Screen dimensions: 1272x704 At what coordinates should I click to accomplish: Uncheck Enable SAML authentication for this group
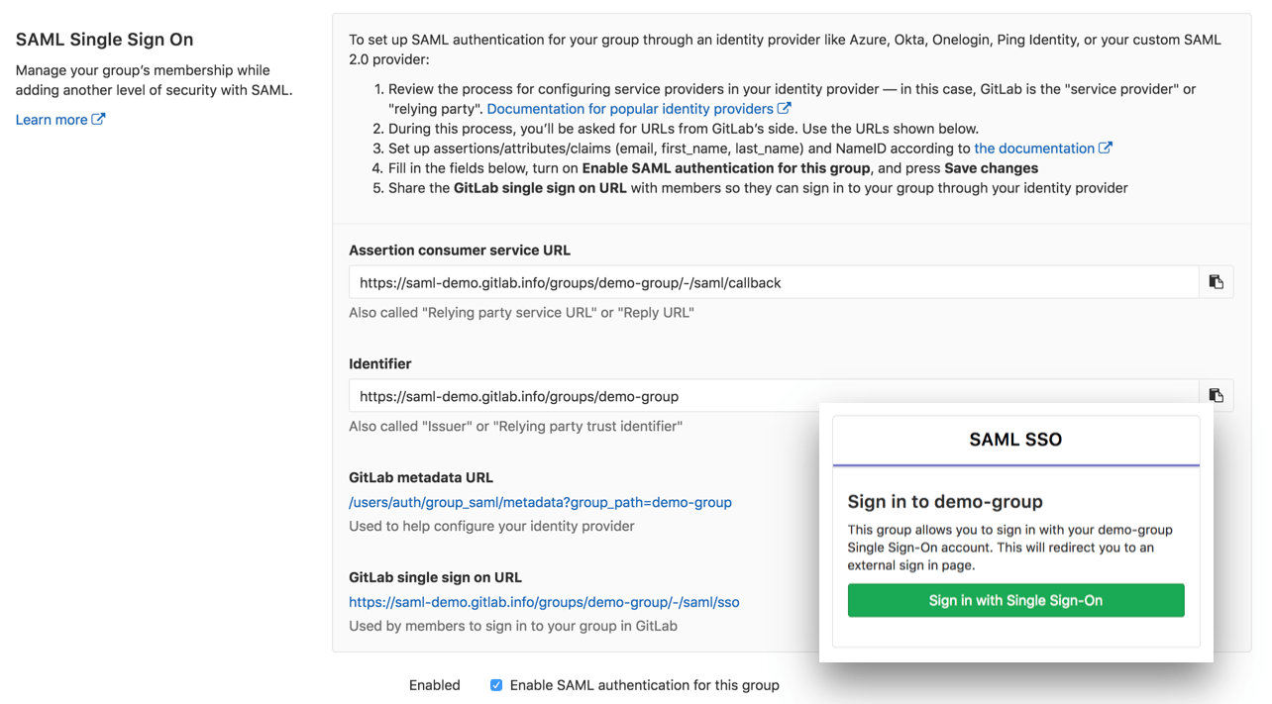(x=495, y=684)
